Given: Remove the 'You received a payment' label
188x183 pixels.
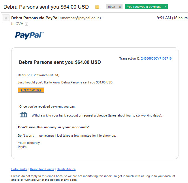Looking at the screenshot, I should 166,7.
